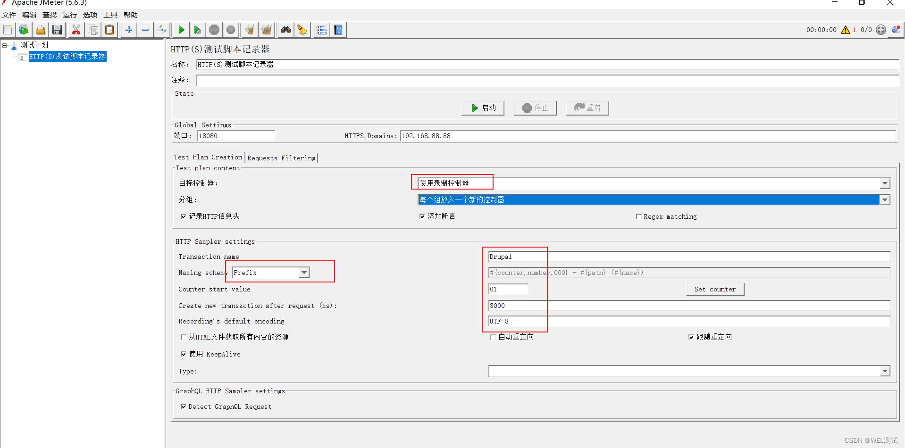Click the HTTPS Domains field
The height and width of the screenshot is (448, 905).
(x=648, y=136)
